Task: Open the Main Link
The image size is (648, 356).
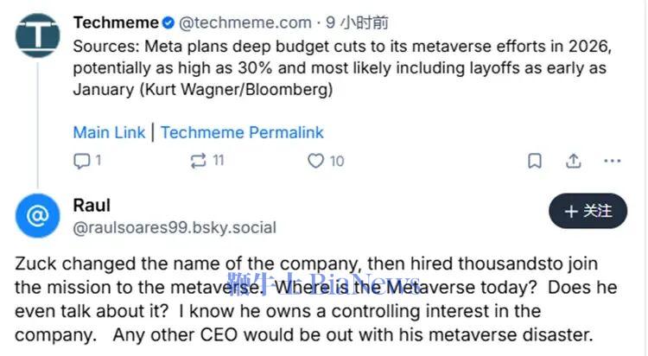Action: (x=109, y=132)
